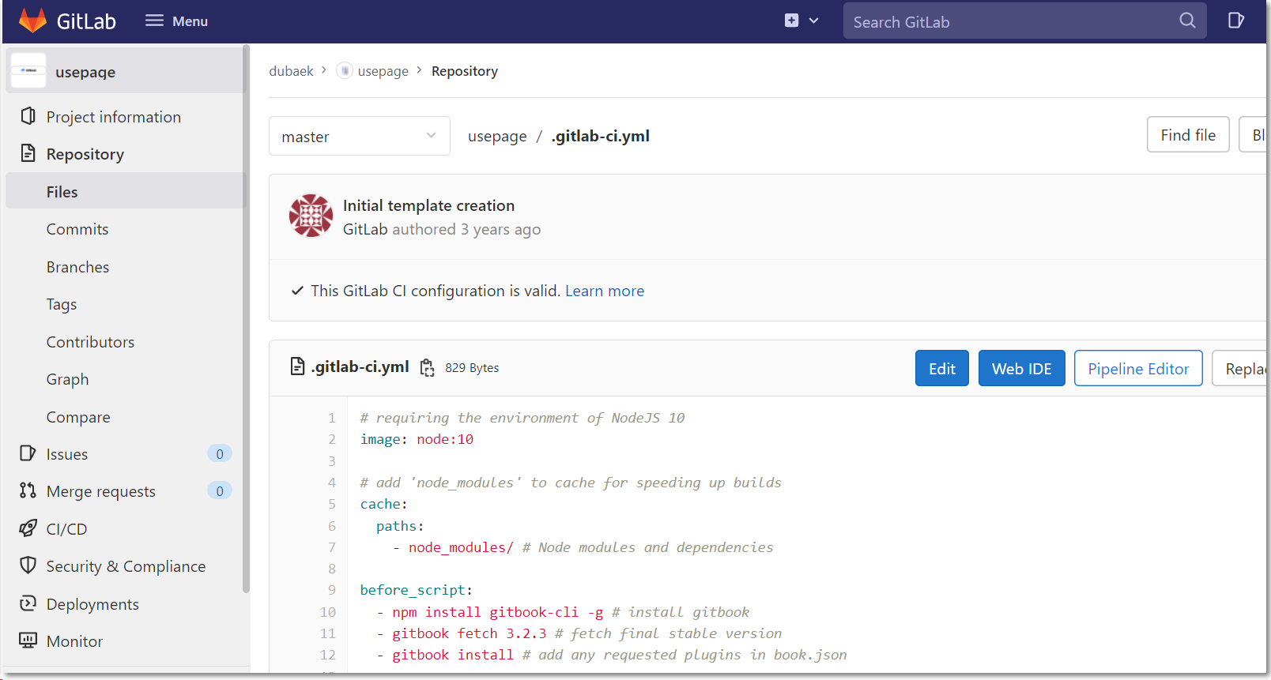Click the valid configuration checkmark icon
The image size is (1271, 680).
pos(297,291)
